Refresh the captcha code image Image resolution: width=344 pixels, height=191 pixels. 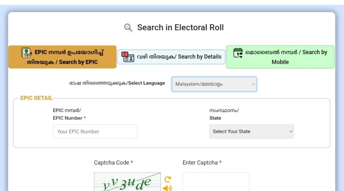coord(167,179)
